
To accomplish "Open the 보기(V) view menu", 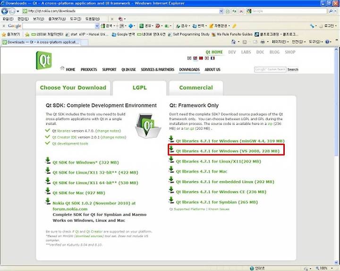I will click(38, 19).
